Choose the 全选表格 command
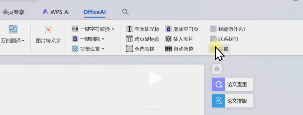Screen dimensions: 303x115 pyautogui.click(x=144, y=49)
